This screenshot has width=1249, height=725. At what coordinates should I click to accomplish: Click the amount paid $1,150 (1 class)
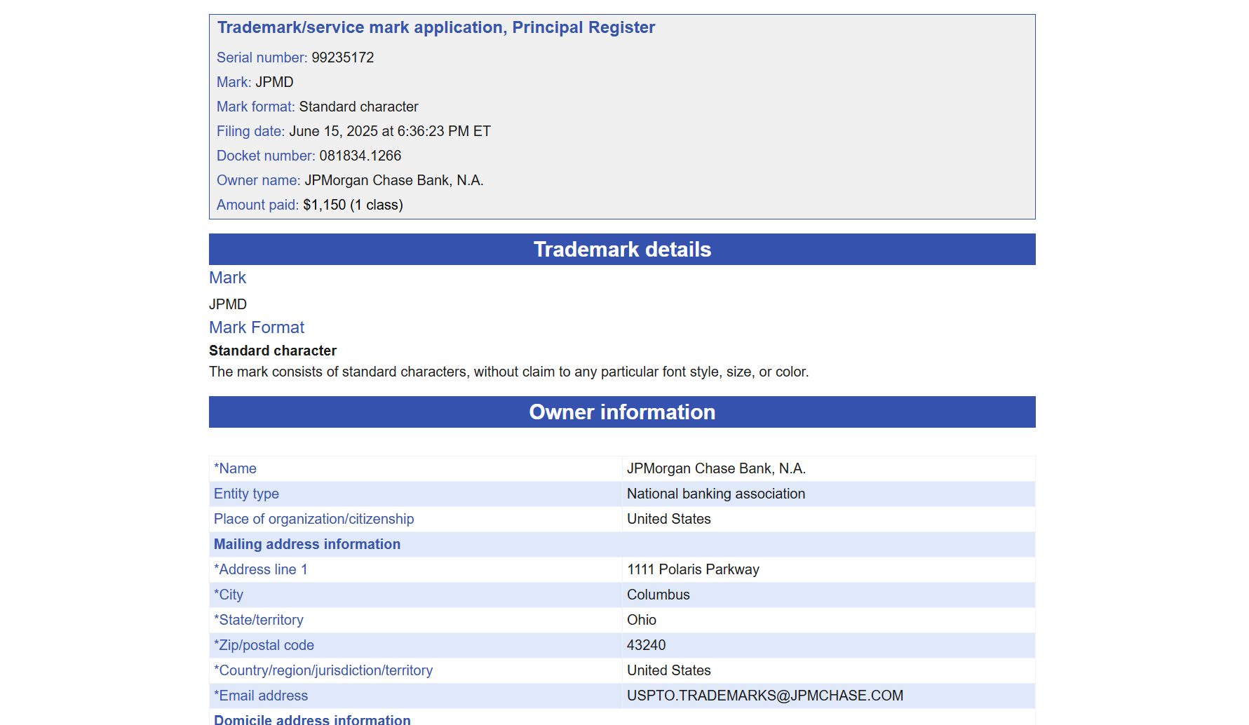pos(353,205)
